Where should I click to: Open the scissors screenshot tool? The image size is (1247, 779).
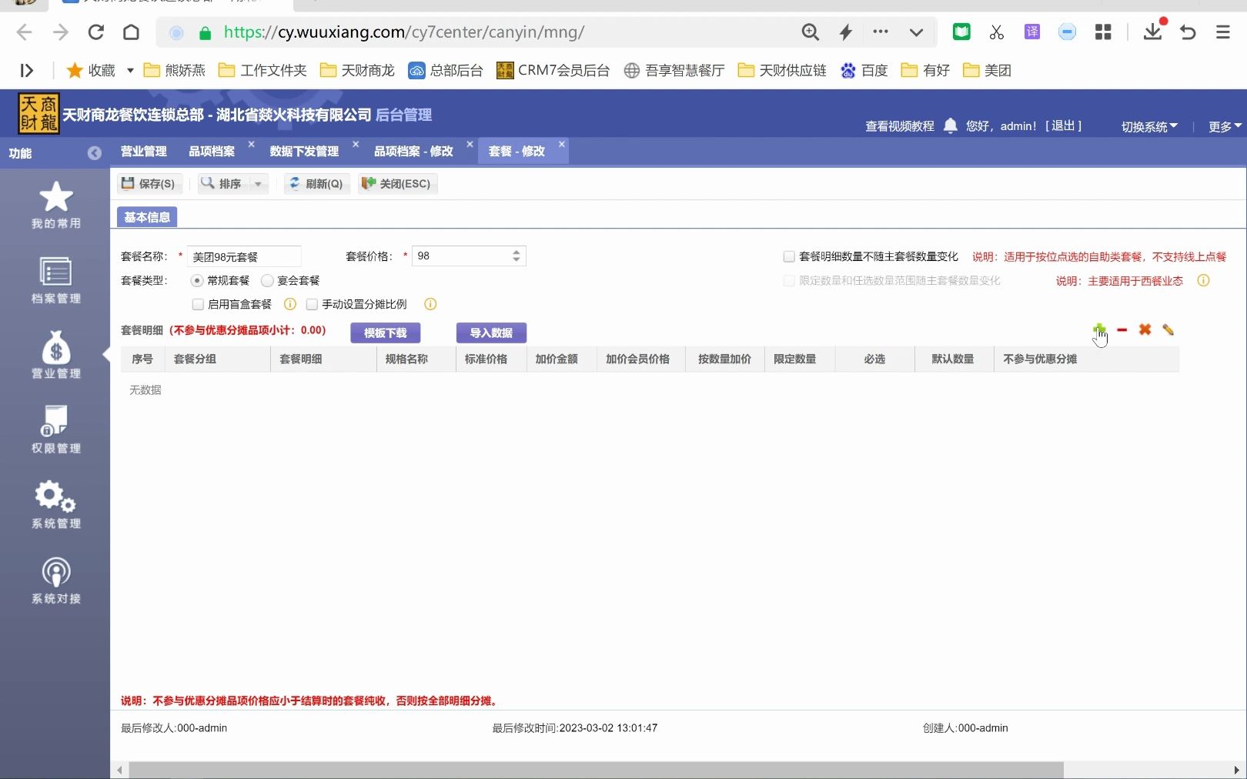coord(997,32)
